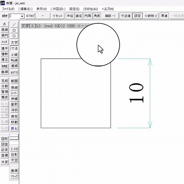184x184 pixels.
Task: Select the ハッチ hatch tool
Action: pyautogui.click(x=5, y=42)
